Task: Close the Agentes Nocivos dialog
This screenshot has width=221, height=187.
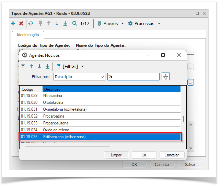Action: click(x=179, y=55)
